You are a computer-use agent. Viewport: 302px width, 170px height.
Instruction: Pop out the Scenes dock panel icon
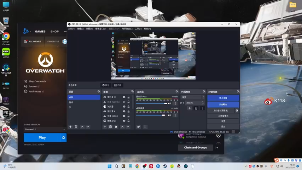click(x=99, y=92)
